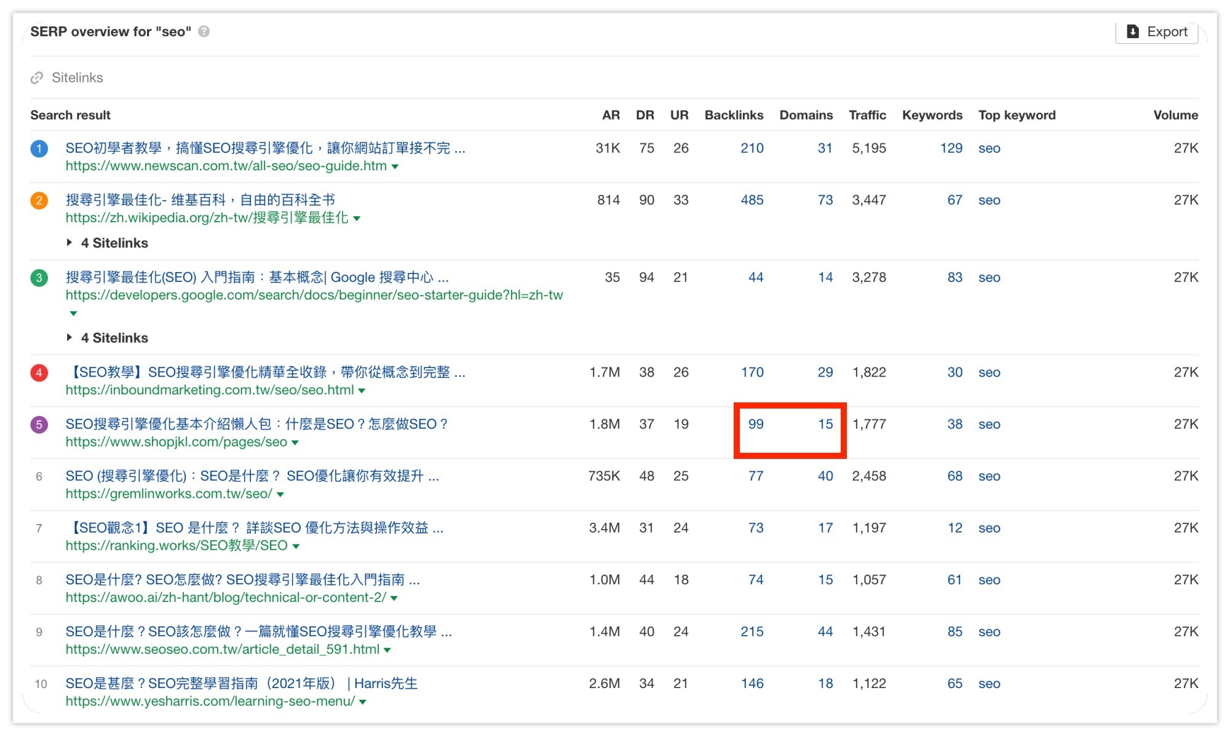Open dropdown arrow beside newscan.com.tw URL

pyautogui.click(x=395, y=166)
